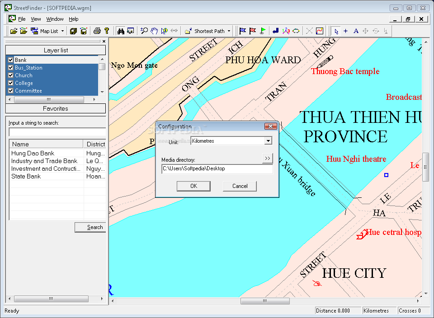434x318 pixels.
Task: Click the last greyed icon on the edit toolbar
Action: pyautogui.click(x=386, y=31)
